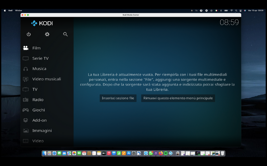Viewport: 267px width, 166px height.
Task: Click the Serie TV screen icon
Action: pos(26,58)
